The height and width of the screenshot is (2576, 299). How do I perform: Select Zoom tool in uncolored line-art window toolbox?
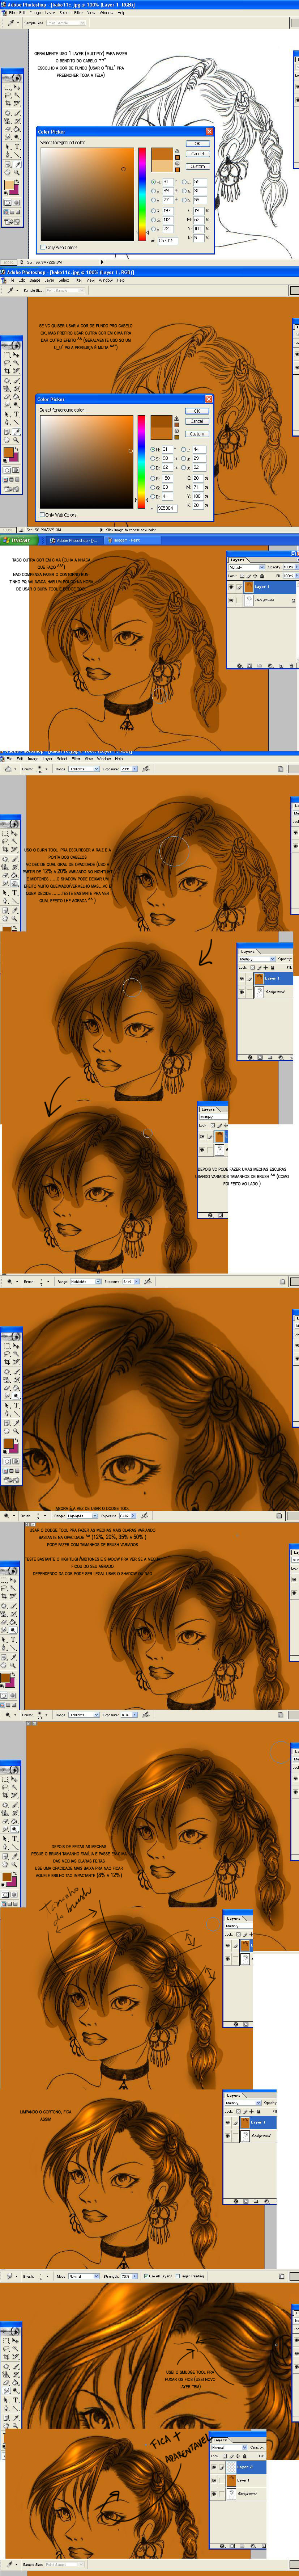coord(17,173)
